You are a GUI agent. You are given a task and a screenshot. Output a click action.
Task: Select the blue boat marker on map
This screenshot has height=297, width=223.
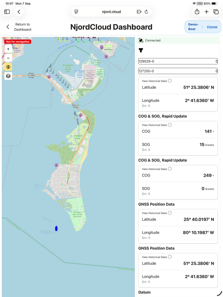tap(56, 228)
